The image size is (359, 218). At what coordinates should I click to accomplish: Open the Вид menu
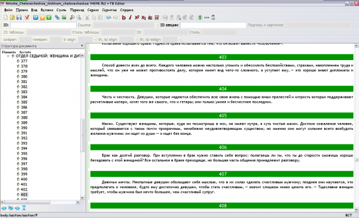[34, 10]
